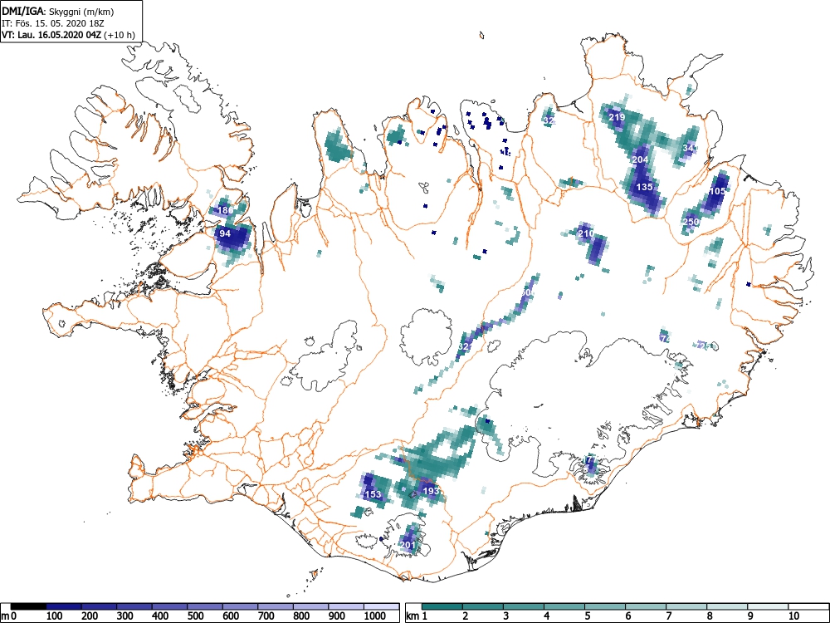The height and width of the screenshot is (623, 830).
Task: Click the dark teal 1–2 km legend swatch
Action: click(x=442, y=607)
